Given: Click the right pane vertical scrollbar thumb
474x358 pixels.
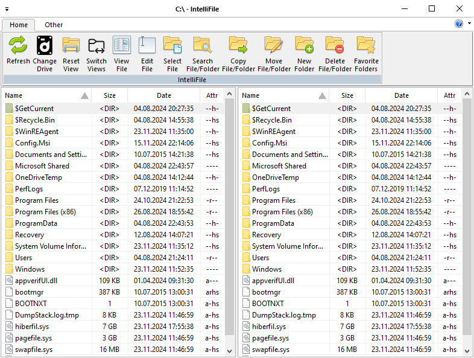Looking at the screenshot, I should point(467,217).
